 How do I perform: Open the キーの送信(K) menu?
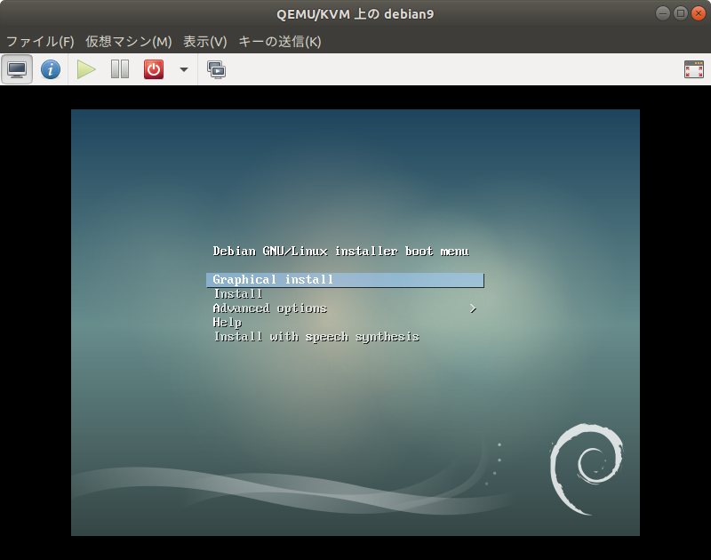(280, 42)
